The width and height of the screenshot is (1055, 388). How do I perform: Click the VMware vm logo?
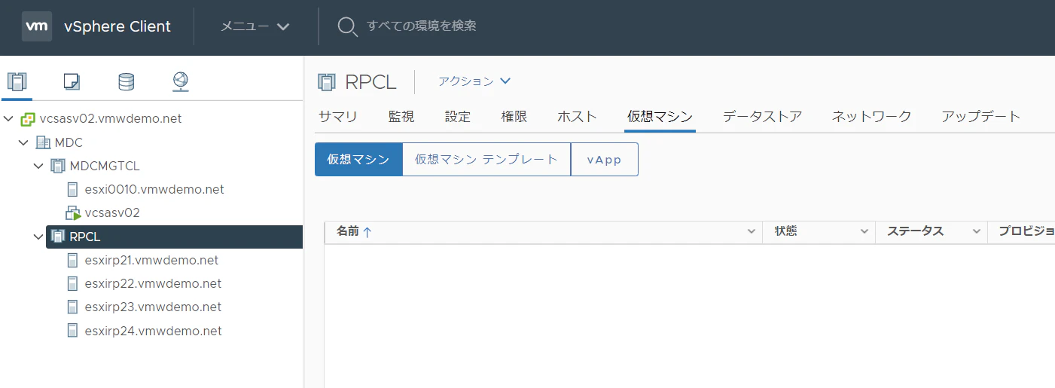tap(37, 26)
